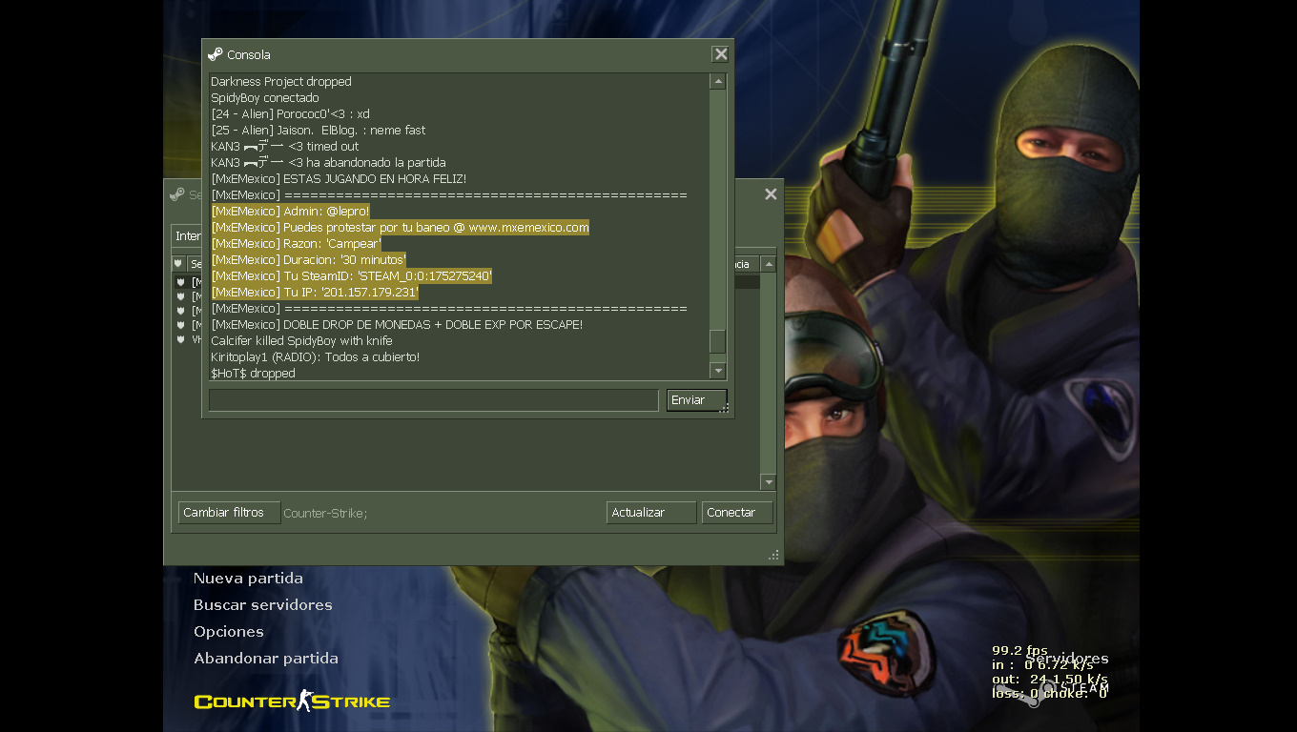Click the "DOBLE DROP DE MONEDAS" line

[x=397, y=325]
